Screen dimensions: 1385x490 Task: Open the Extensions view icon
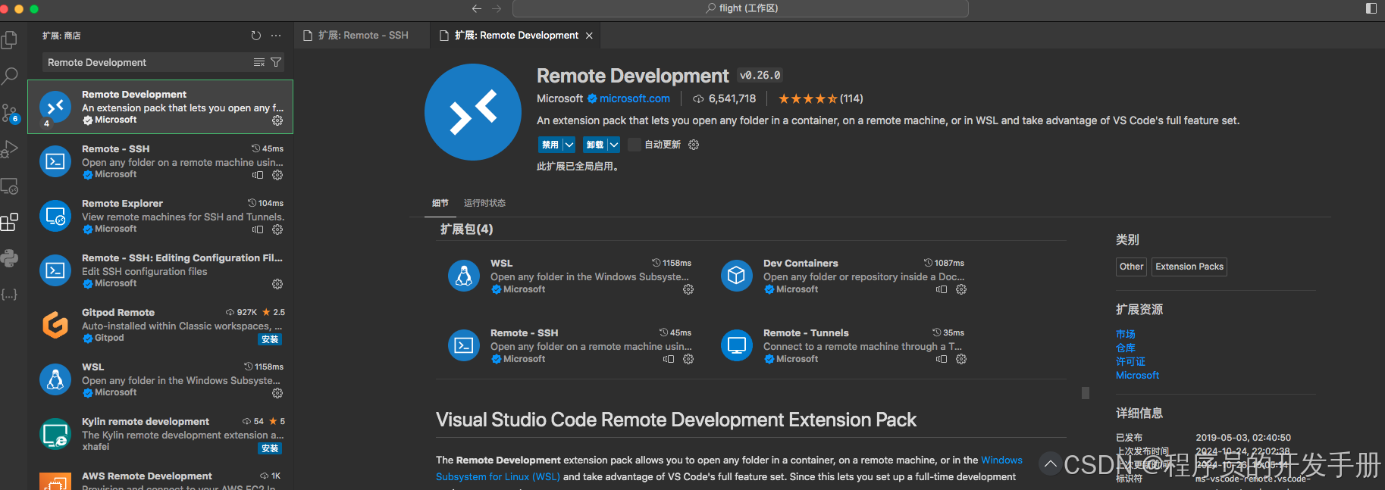(9, 222)
